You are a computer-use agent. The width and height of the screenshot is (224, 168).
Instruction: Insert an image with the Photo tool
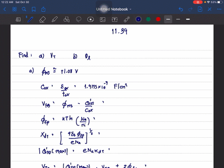103,20
